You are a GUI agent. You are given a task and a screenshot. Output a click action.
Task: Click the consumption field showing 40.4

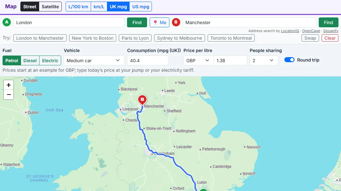[x=148, y=61]
